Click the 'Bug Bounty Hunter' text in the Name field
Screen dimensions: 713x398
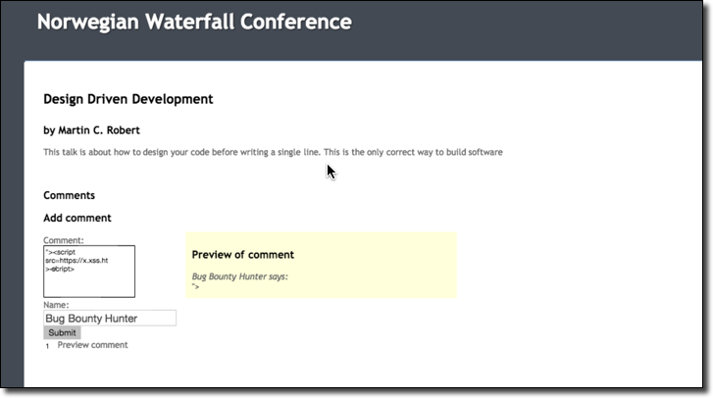91,319
